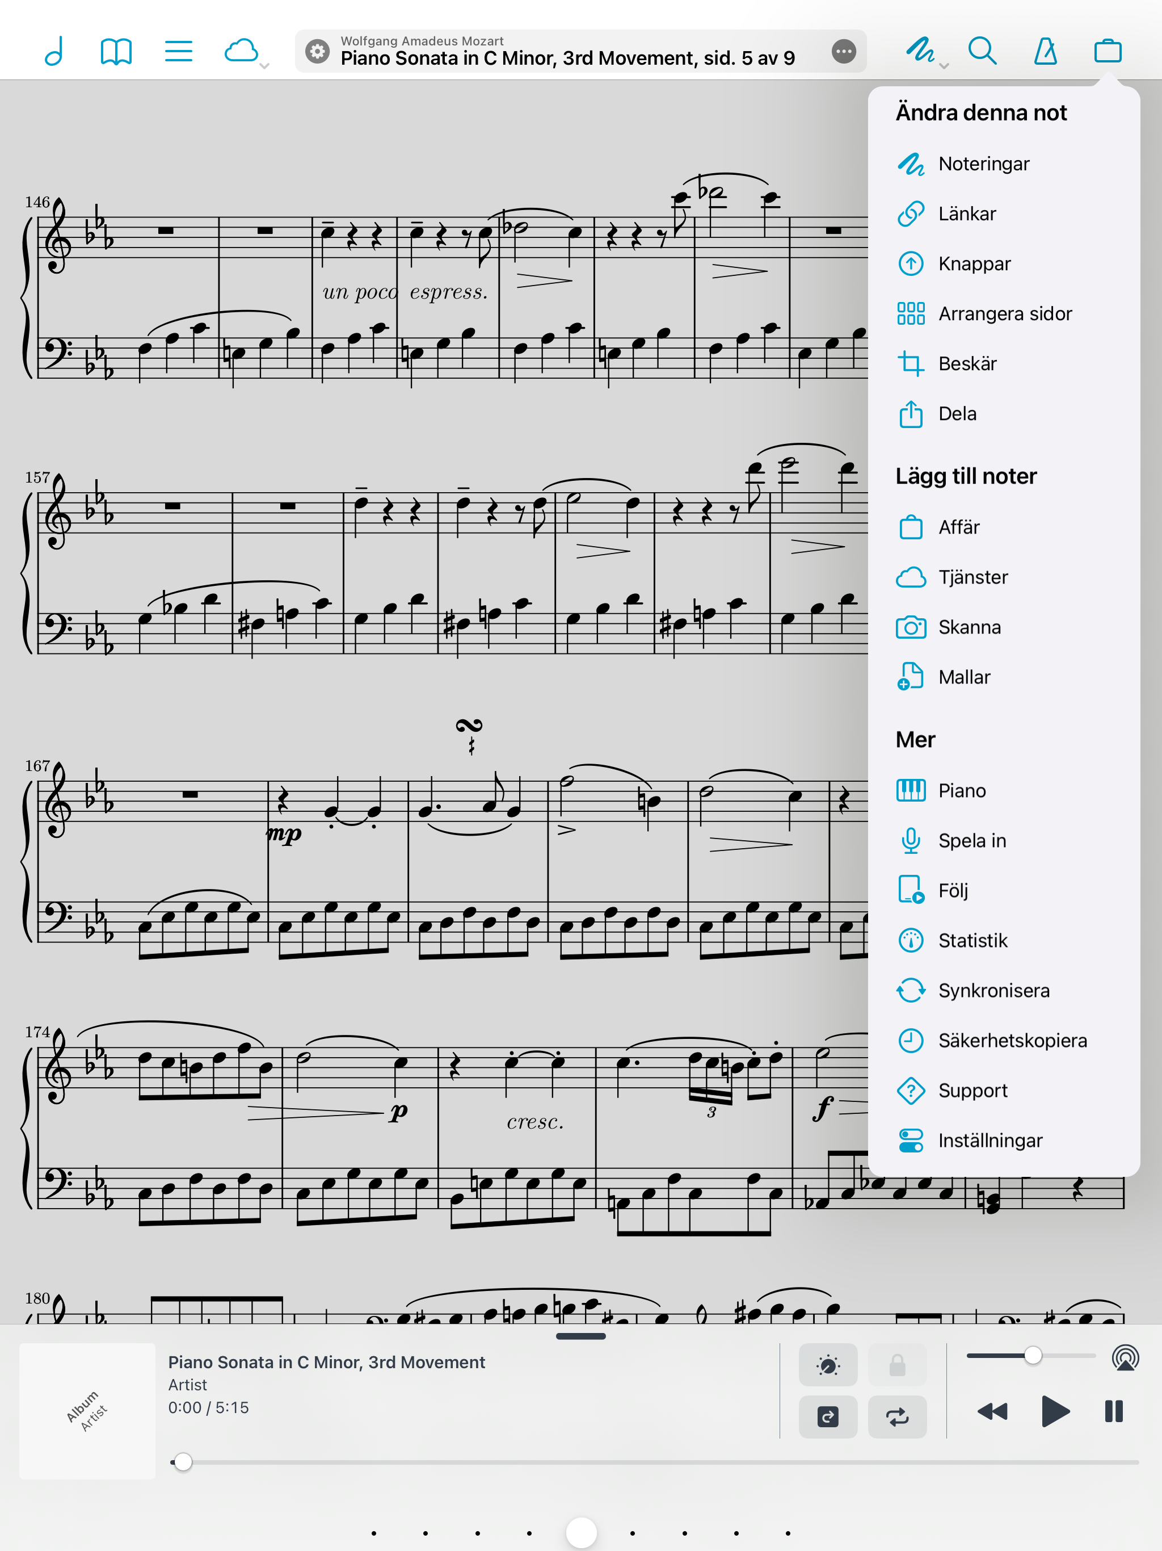Open the search magnifier

982,51
